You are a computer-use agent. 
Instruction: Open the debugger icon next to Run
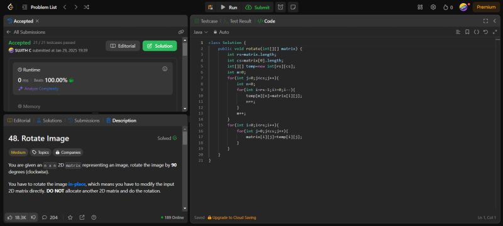pyautogui.click(x=210, y=7)
